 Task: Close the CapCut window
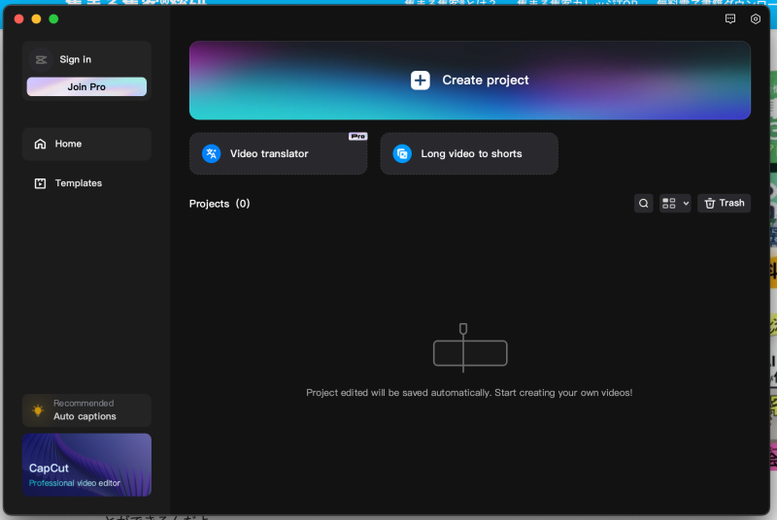(18, 19)
